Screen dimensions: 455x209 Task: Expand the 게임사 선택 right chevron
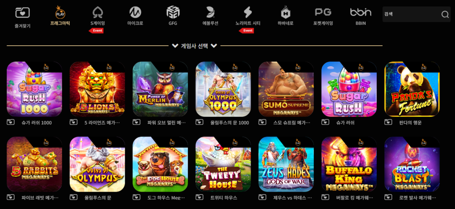tap(214, 46)
